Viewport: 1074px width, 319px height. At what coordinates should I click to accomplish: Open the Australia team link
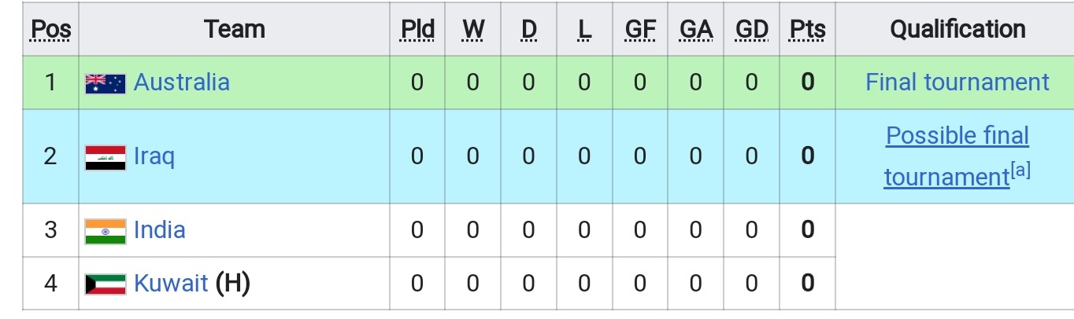coord(182,82)
